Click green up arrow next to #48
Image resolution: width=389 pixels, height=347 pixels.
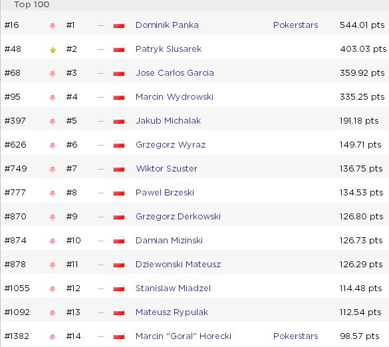53,50
